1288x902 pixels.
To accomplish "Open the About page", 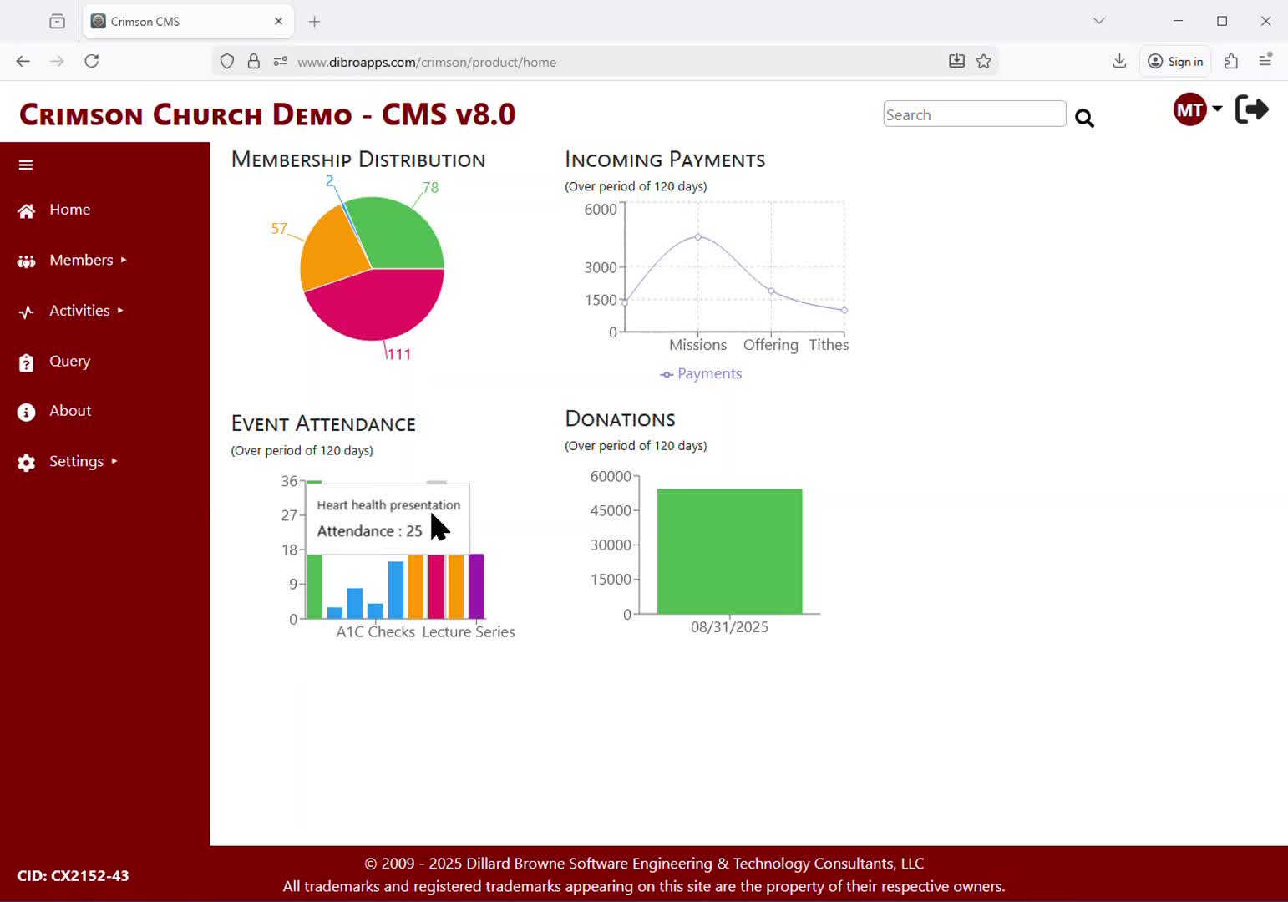I will (x=70, y=411).
